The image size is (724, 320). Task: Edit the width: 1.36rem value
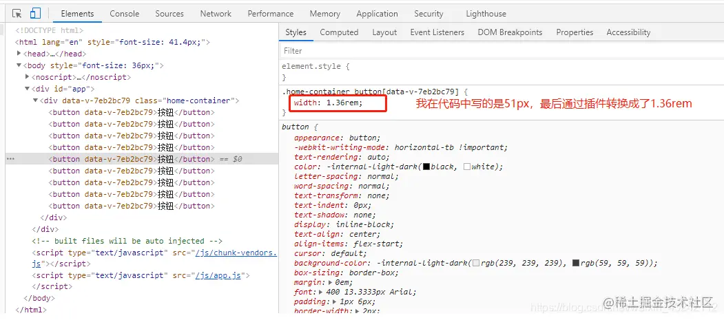point(342,103)
